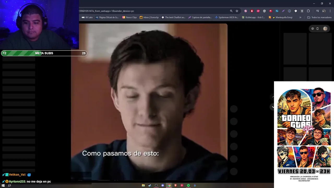Open the red hand blocker extension
The width and height of the screenshot is (334, 188).
click(x=252, y=11)
